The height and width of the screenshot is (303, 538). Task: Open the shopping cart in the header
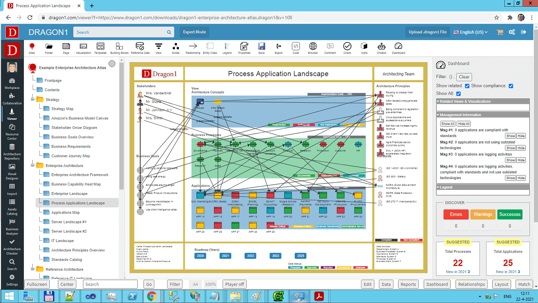click(500, 32)
